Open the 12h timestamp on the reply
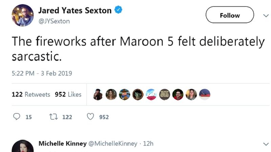The width and height of the screenshot is (271, 152). click(148, 144)
